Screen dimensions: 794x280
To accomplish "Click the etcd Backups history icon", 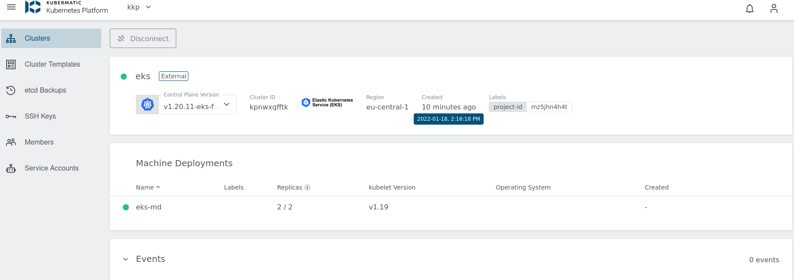I will coord(11,90).
